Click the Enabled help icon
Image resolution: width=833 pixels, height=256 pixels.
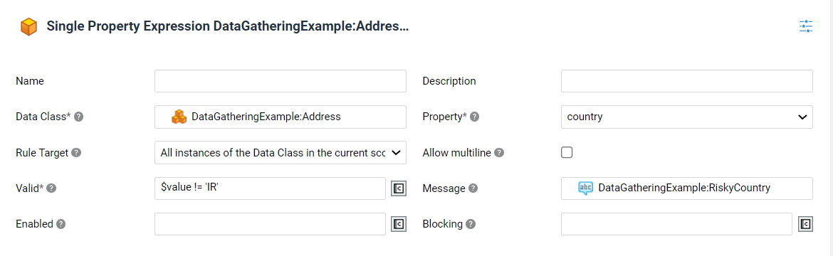click(x=61, y=224)
